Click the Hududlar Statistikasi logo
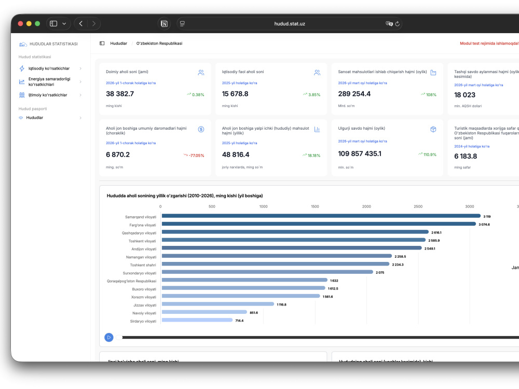This screenshot has height=389, width=519. 48,44
